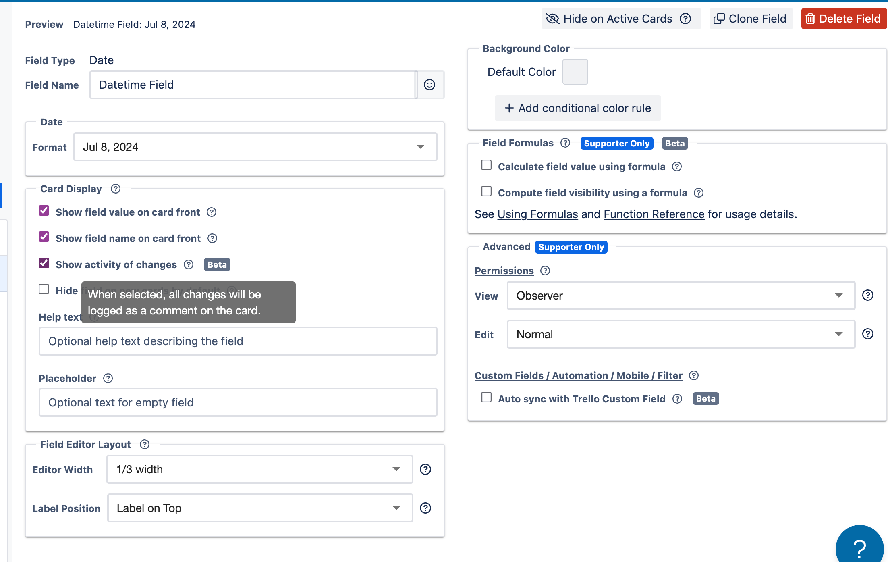
Task: Open the date Format dropdown
Action: 255,147
